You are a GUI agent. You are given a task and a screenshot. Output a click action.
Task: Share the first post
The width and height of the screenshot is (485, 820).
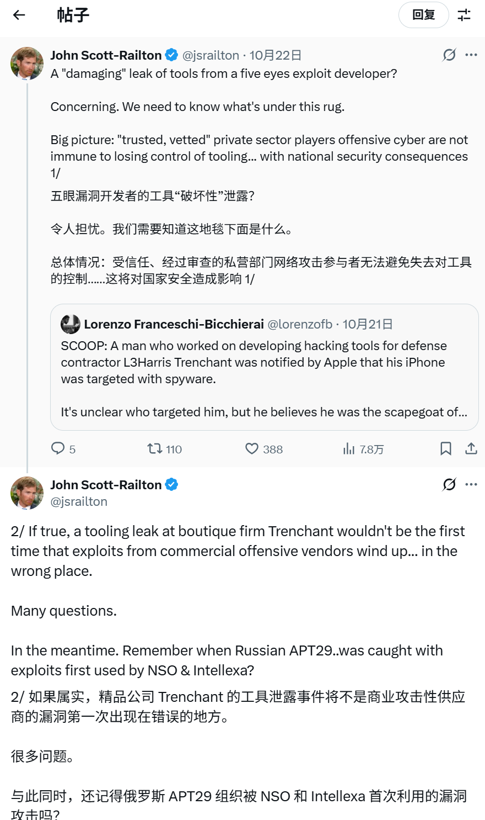coord(471,448)
